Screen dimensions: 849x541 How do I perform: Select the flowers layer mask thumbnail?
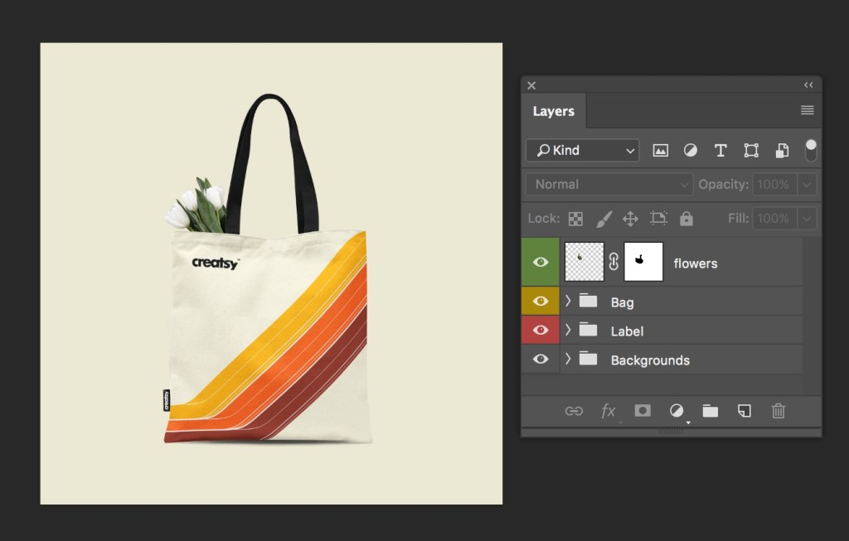click(x=643, y=261)
